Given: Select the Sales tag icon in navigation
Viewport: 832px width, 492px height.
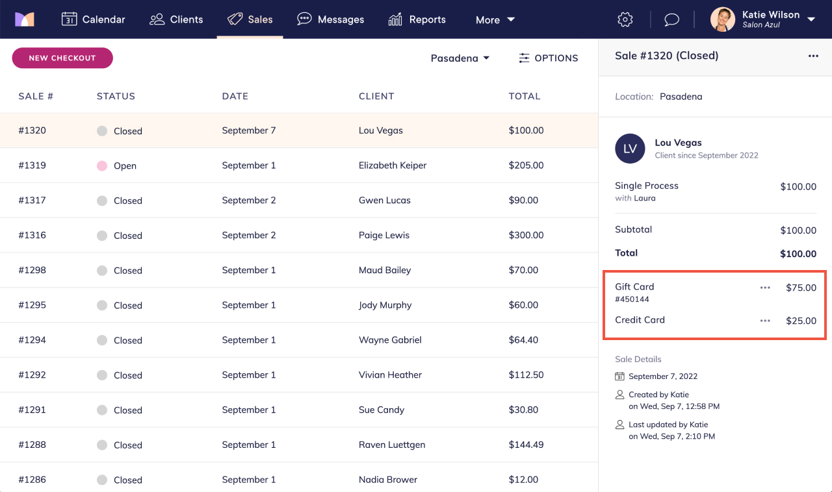Looking at the screenshot, I should (234, 19).
